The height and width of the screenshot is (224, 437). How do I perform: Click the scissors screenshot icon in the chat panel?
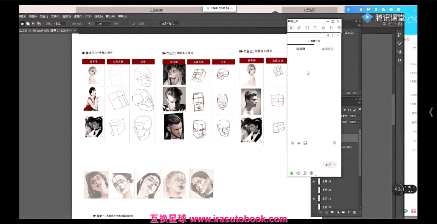coord(299,143)
